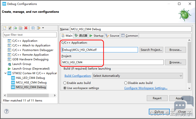Click New launch configuration icon

pos(5,28)
